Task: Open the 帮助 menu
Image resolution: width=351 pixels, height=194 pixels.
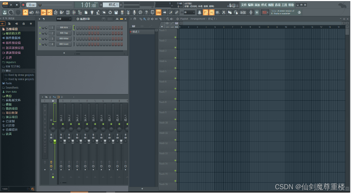Action: pos(291,5)
